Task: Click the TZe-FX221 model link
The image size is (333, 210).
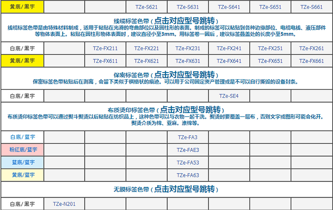Action: (x=147, y=48)
